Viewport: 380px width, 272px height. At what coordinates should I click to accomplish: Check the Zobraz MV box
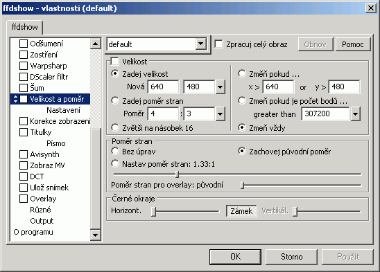pos(24,165)
